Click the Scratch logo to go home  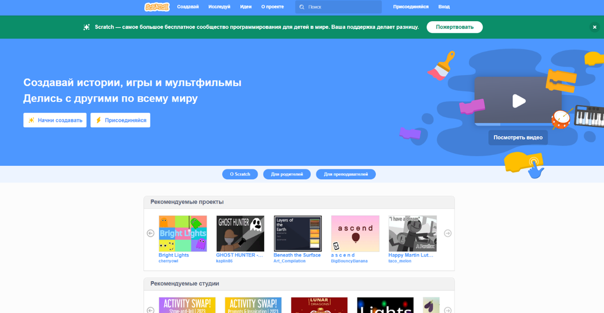click(x=157, y=7)
